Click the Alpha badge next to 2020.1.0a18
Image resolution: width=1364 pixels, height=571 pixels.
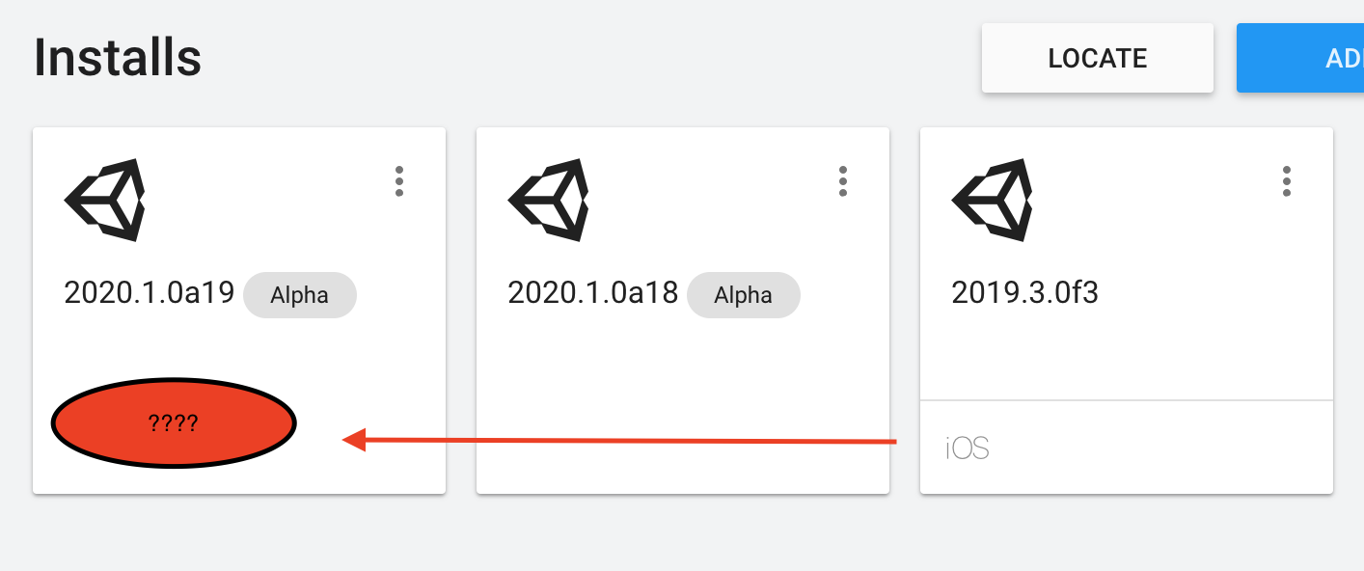coord(743,295)
